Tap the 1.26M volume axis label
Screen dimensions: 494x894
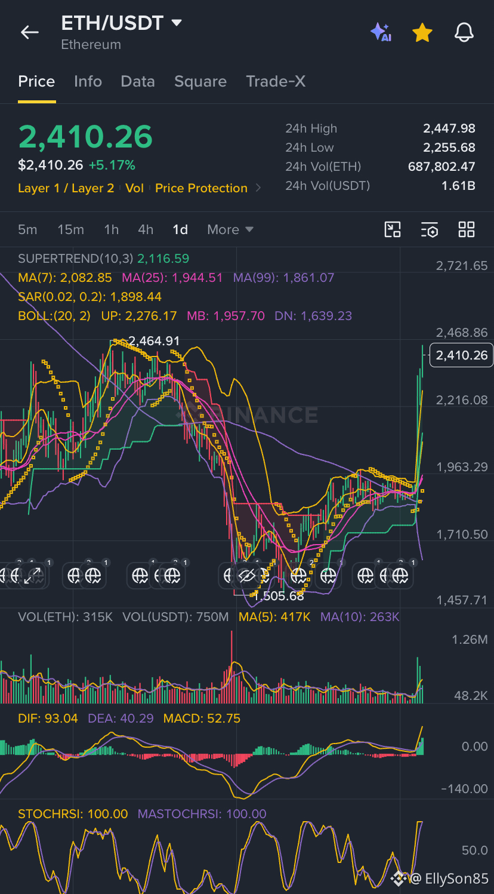click(x=470, y=640)
